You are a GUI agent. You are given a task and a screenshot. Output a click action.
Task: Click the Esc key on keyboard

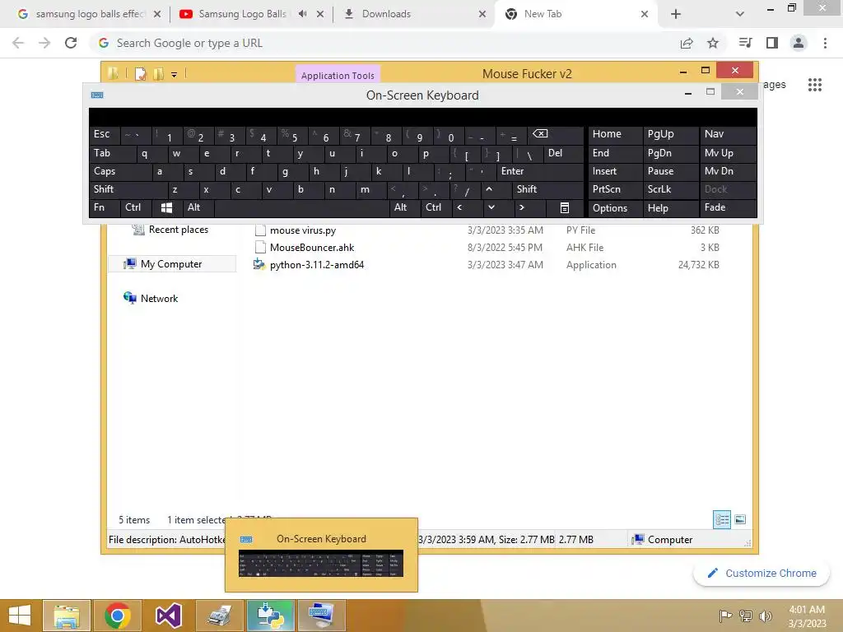coord(105,134)
